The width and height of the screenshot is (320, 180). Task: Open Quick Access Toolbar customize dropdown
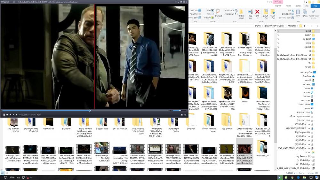pos(307,2)
